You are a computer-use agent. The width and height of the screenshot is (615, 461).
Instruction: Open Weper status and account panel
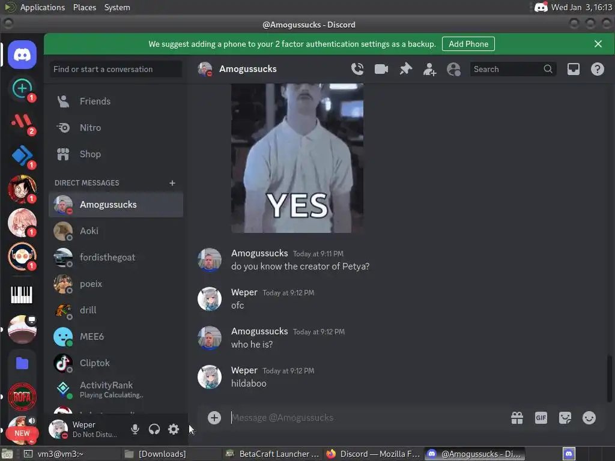point(85,429)
